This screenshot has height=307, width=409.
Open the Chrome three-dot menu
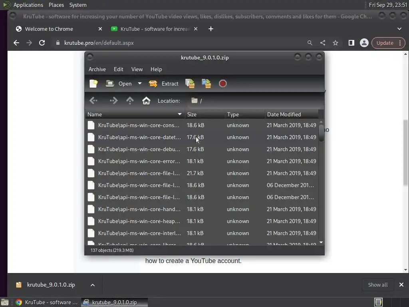(x=400, y=43)
